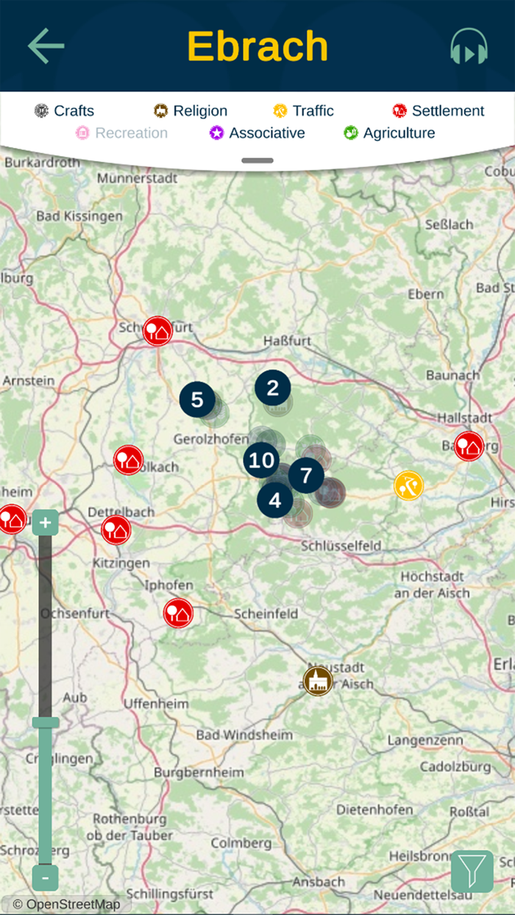Screen dimensions: 515x915
Task: Expand the cluster of 7 markers
Action: (x=306, y=475)
